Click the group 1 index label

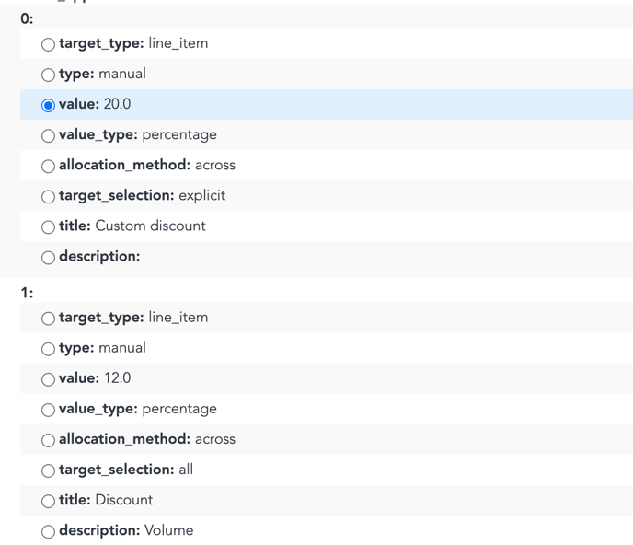(27, 293)
